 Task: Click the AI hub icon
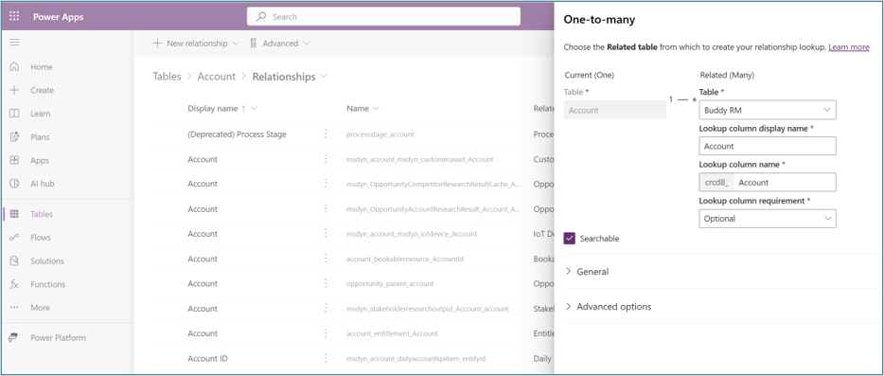tap(14, 184)
